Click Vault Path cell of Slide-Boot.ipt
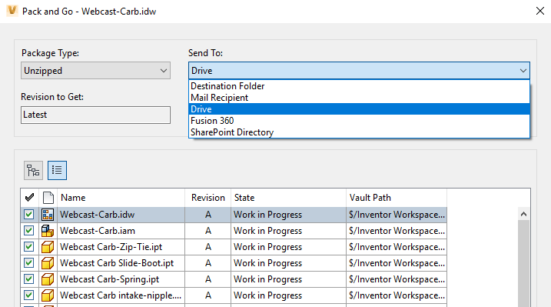 [397, 263]
